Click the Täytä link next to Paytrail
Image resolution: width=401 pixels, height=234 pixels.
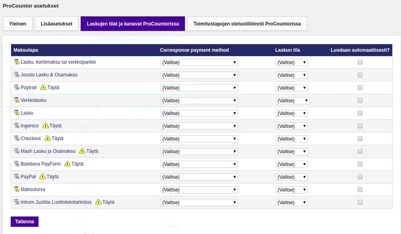click(53, 87)
